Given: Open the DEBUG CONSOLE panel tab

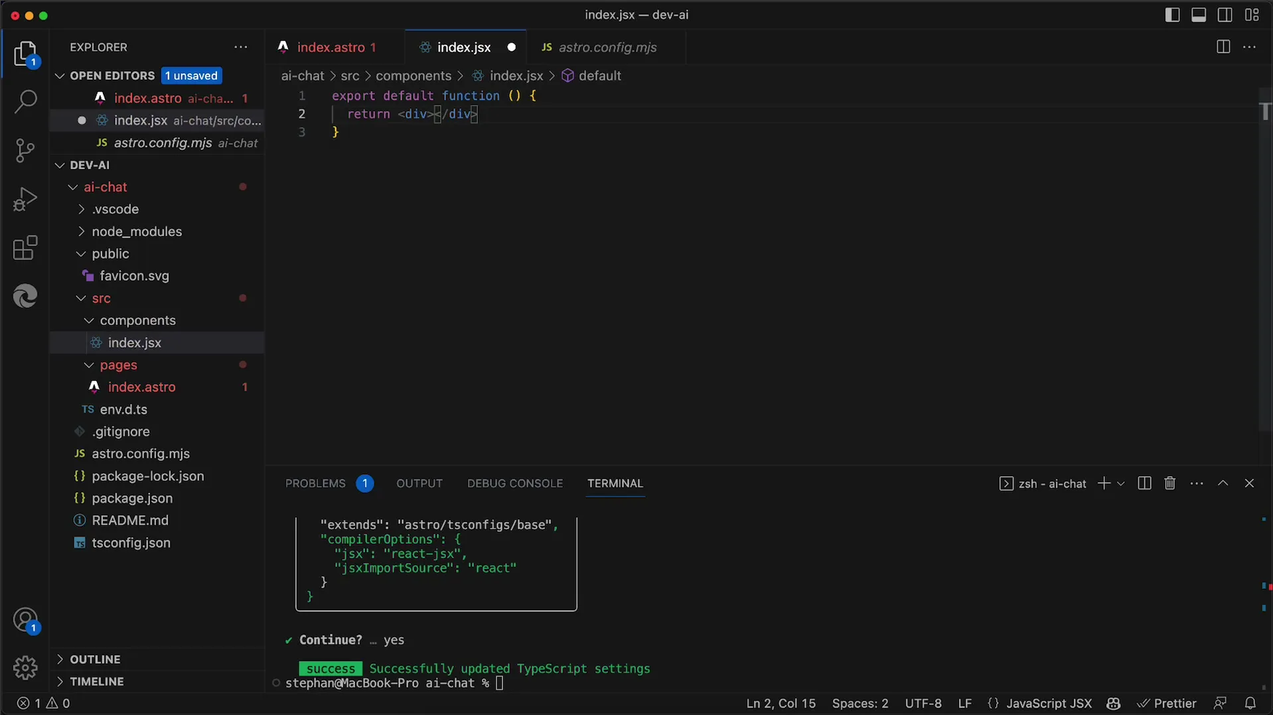Looking at the screenshot, I should coord(515,484).
